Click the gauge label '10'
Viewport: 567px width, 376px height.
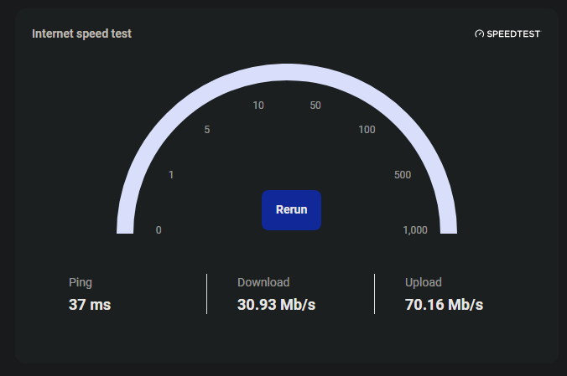pos(258,106)
